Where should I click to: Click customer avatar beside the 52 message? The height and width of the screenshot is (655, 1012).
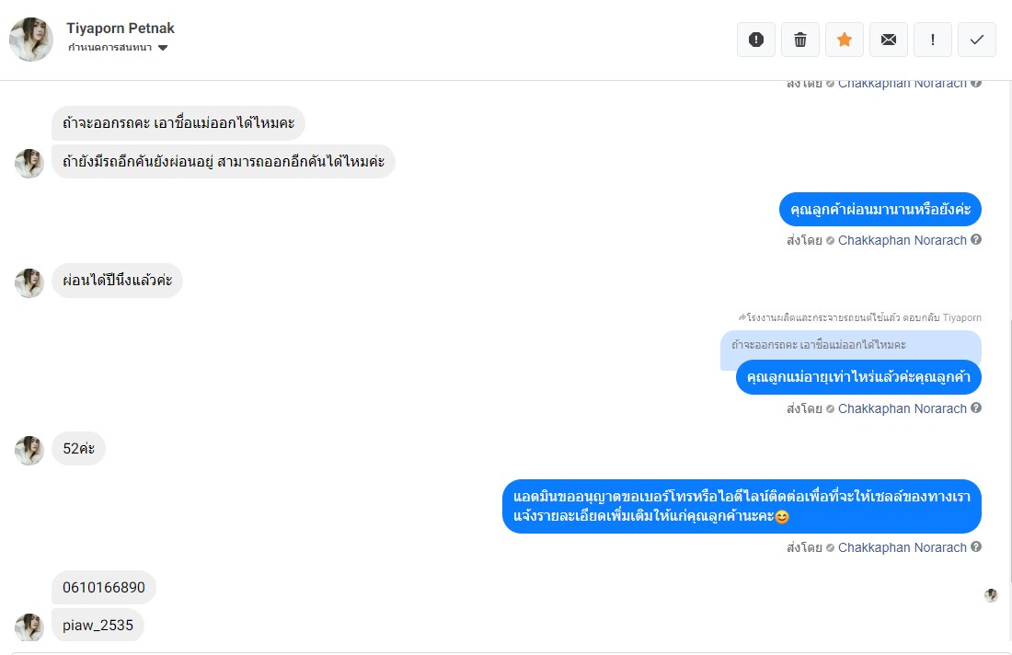[x=29, y=451]
